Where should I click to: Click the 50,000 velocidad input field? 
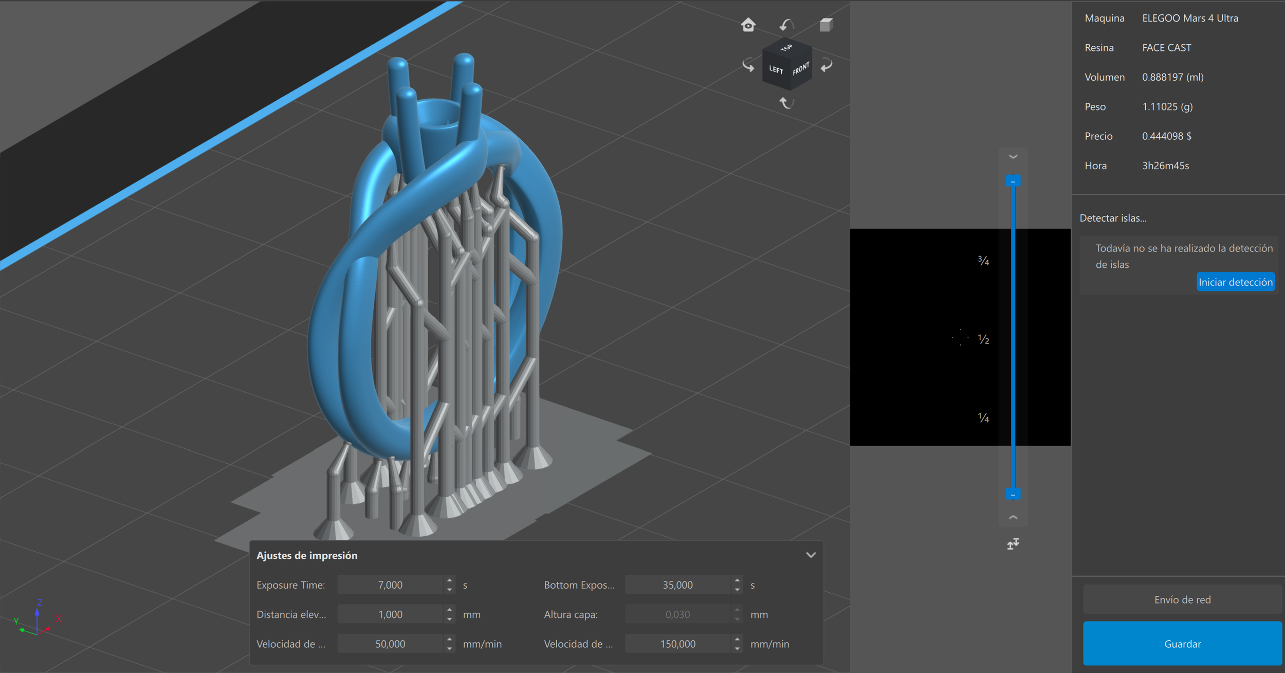tap(390, 644)
